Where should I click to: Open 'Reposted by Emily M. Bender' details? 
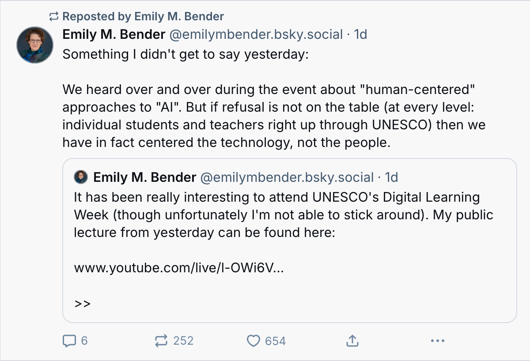tap(144, 16)
